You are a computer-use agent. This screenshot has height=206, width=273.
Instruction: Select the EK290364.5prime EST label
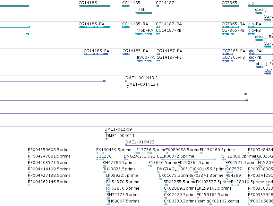pyautogui.click(x=195, y=163)
